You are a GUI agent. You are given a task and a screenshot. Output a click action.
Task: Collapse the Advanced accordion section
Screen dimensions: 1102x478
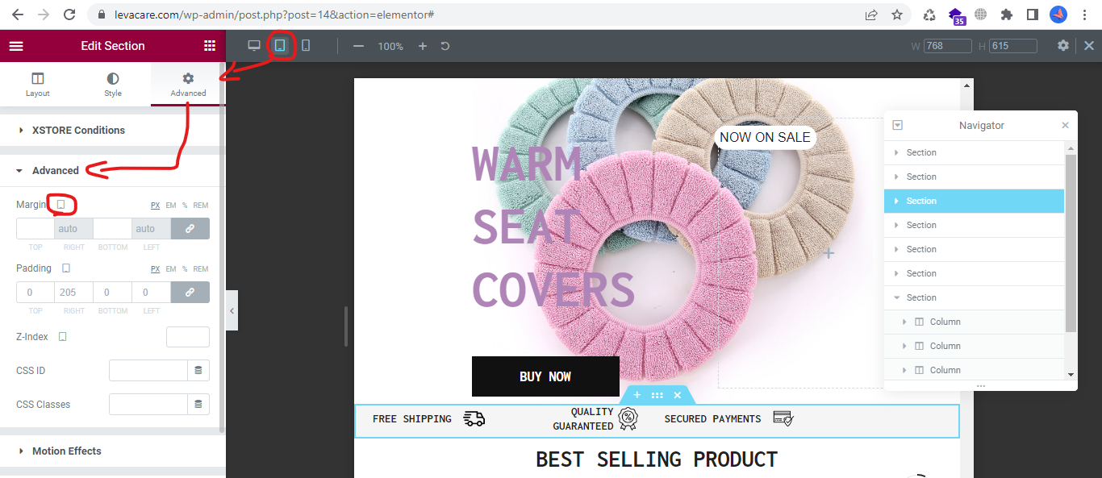point(110,170)
